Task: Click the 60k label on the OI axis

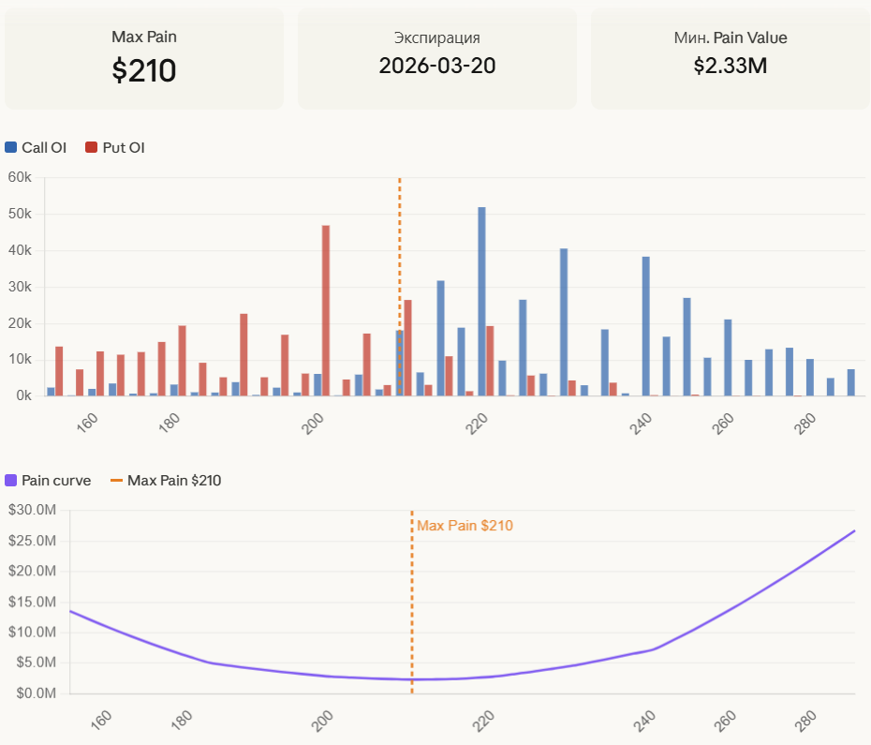Action: tap(20, 177)
